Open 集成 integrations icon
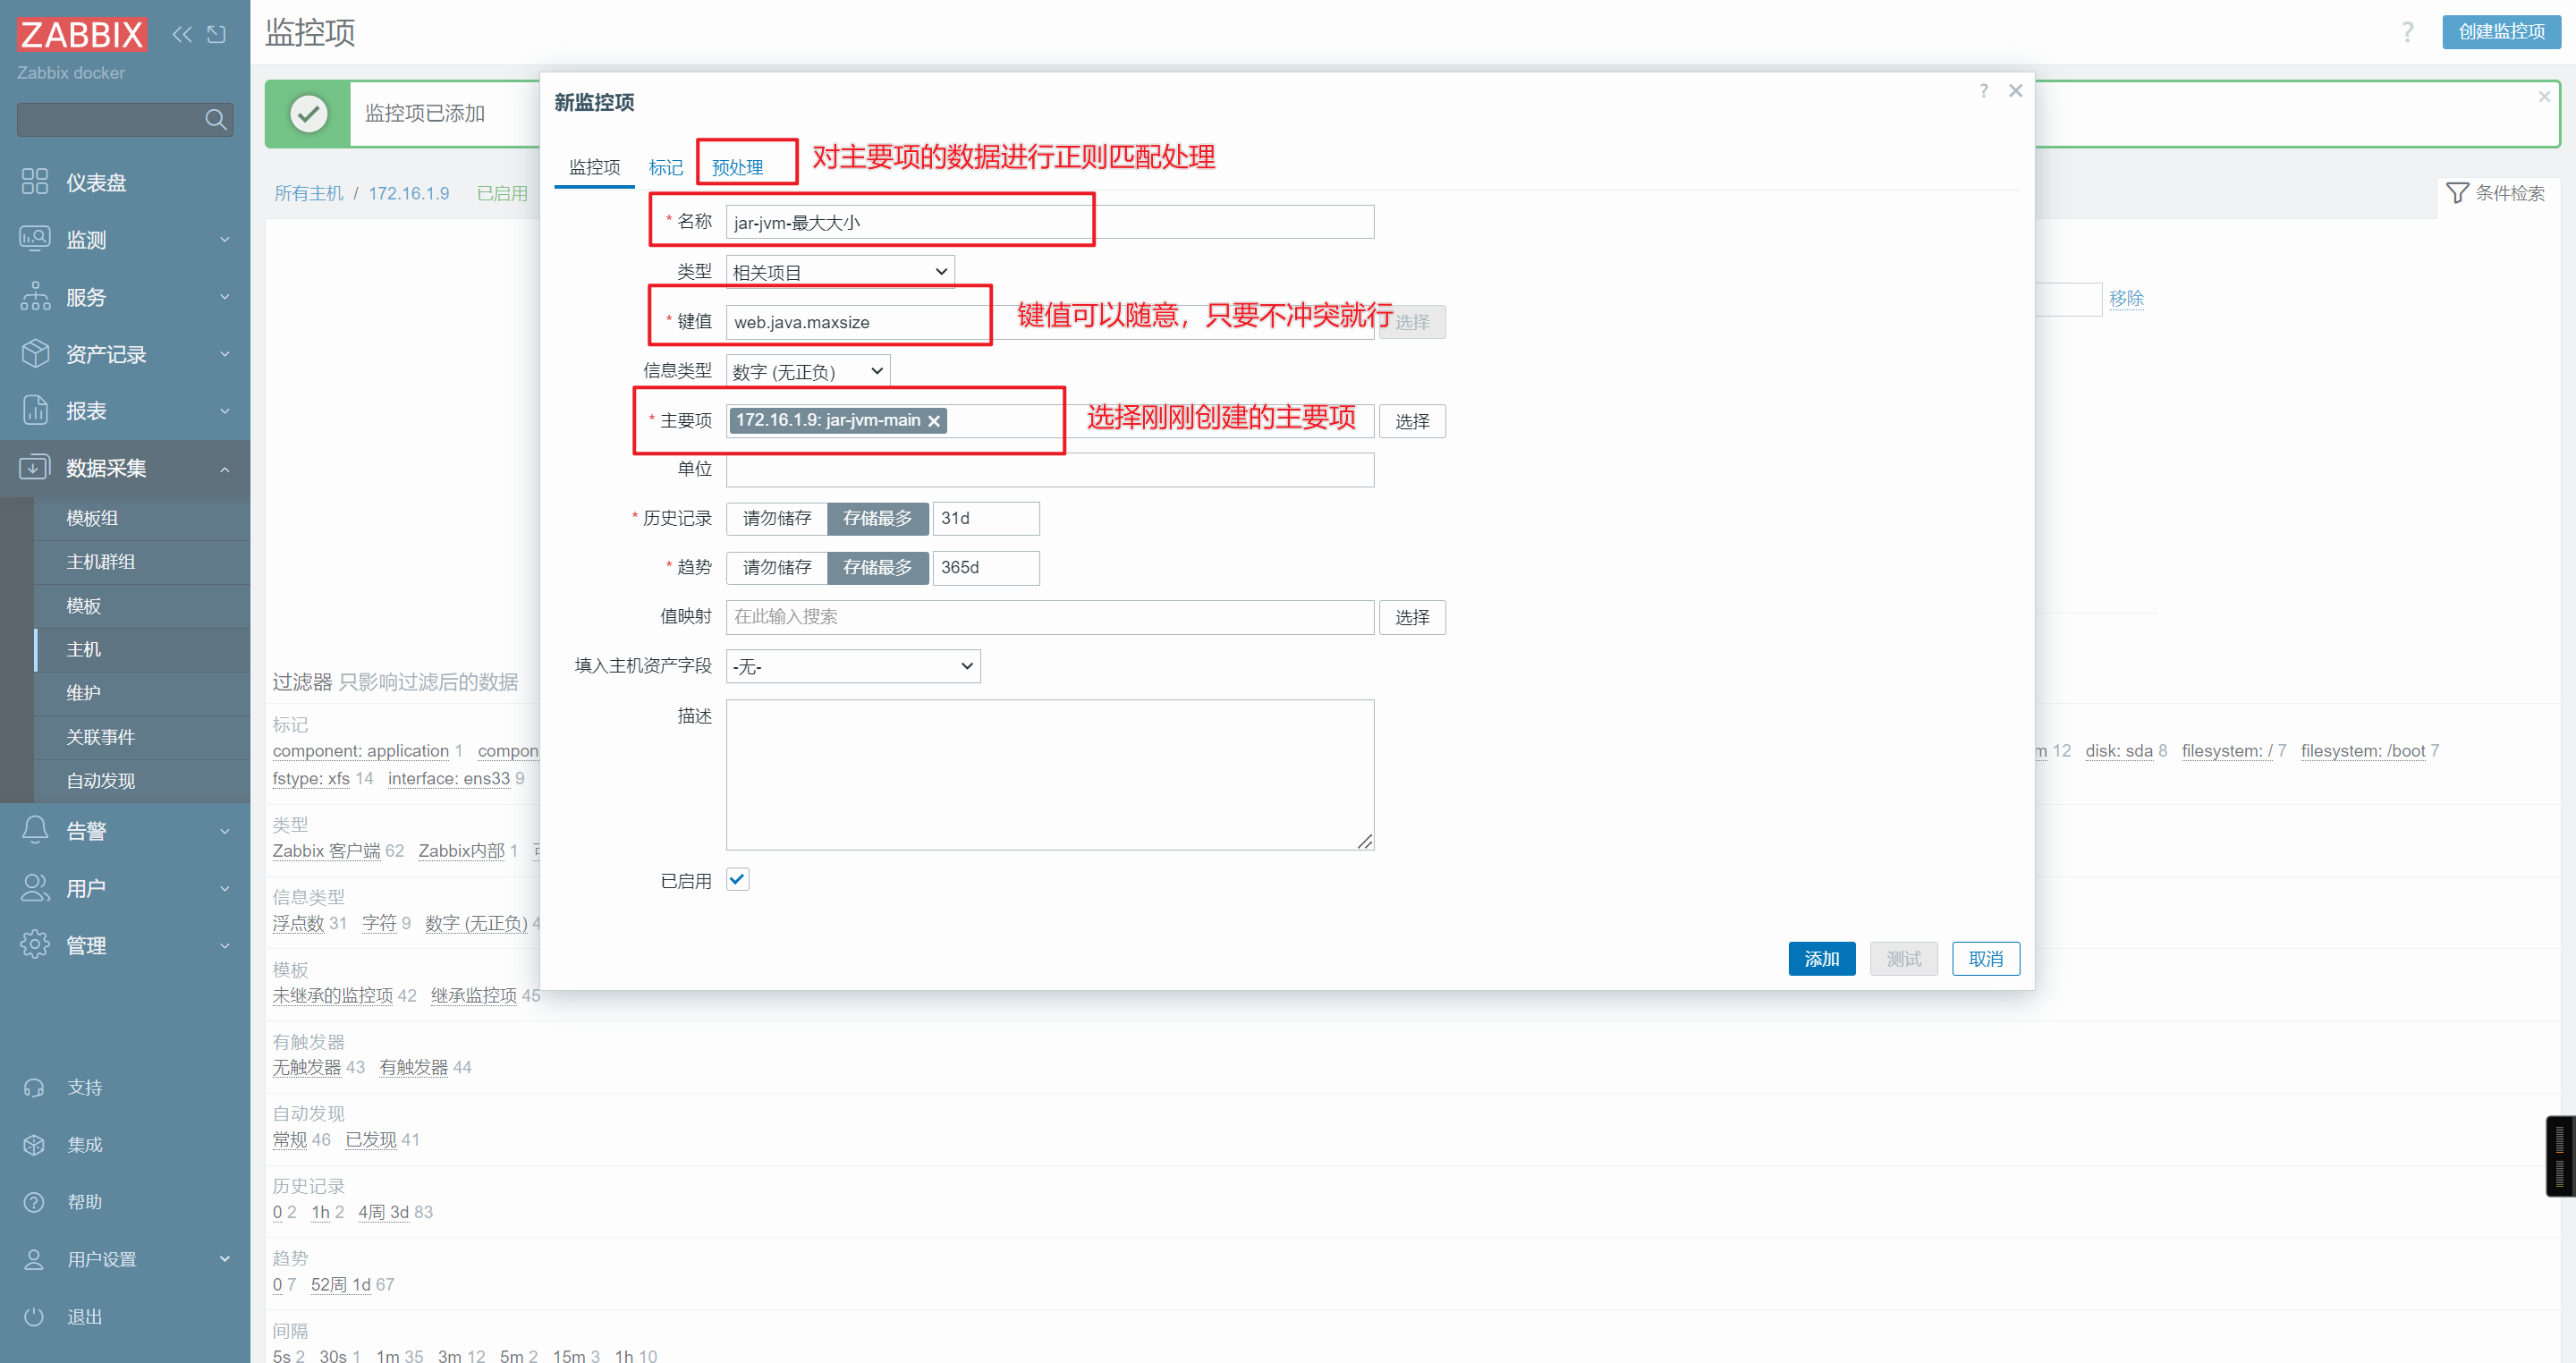 (34, 1144)
